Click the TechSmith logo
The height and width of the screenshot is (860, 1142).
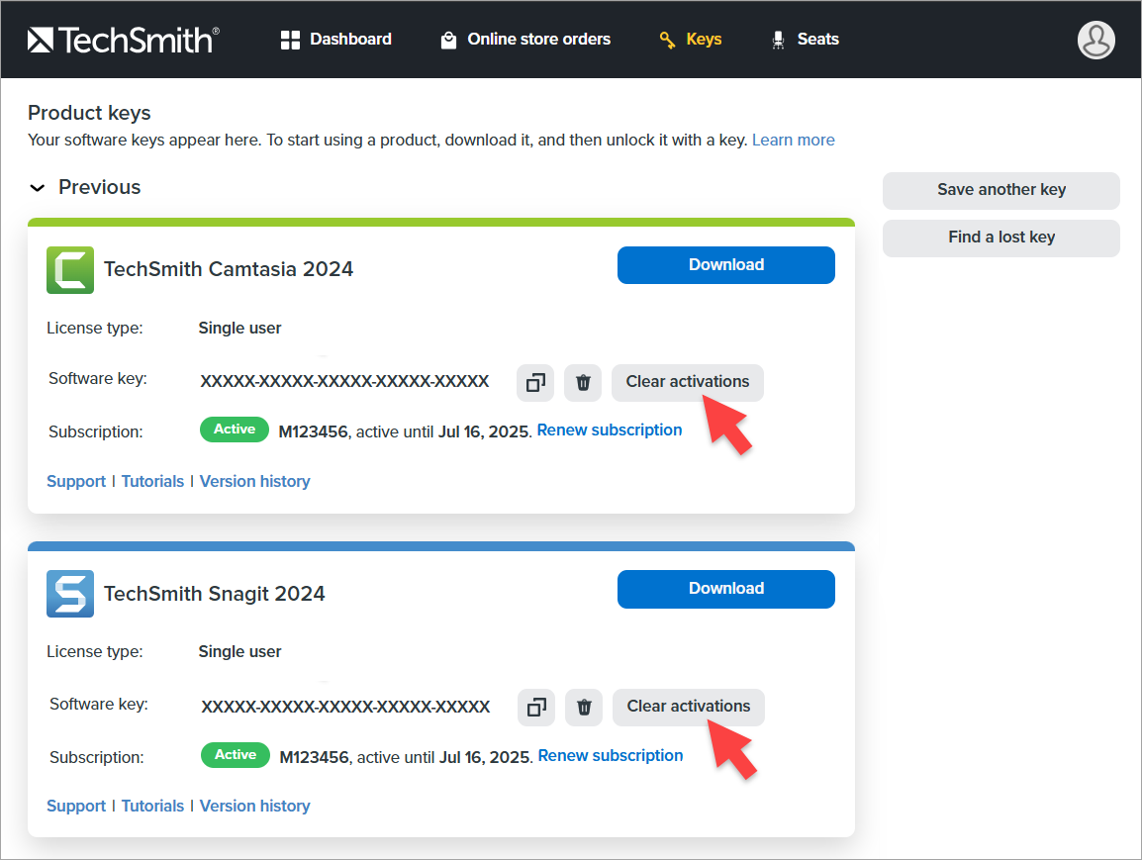click(x=124, y=40)
